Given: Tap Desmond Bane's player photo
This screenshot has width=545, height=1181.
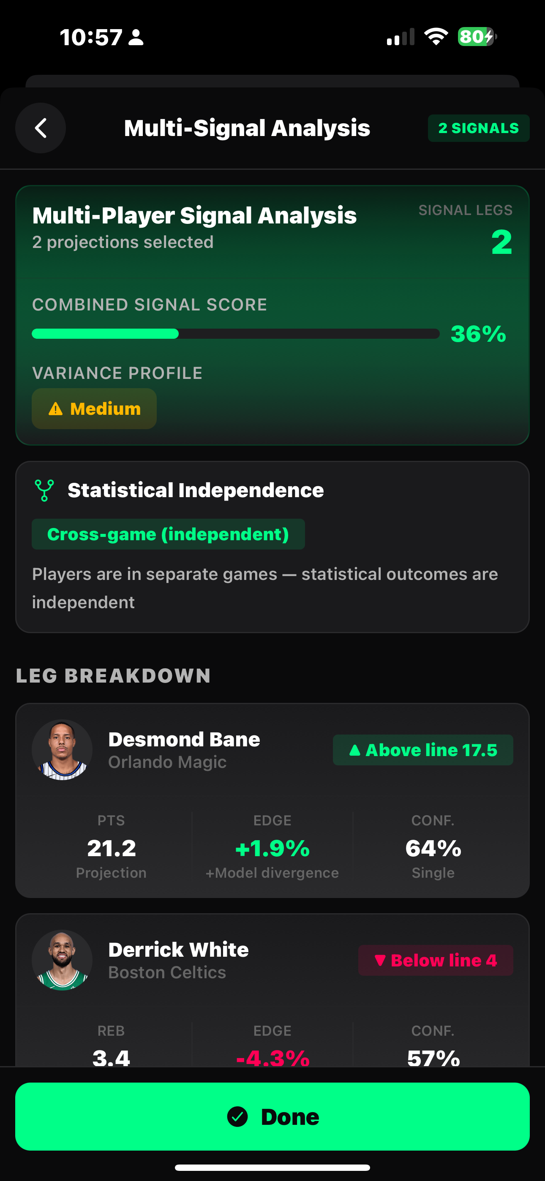Looking at the screenshot, I should 62,750.
